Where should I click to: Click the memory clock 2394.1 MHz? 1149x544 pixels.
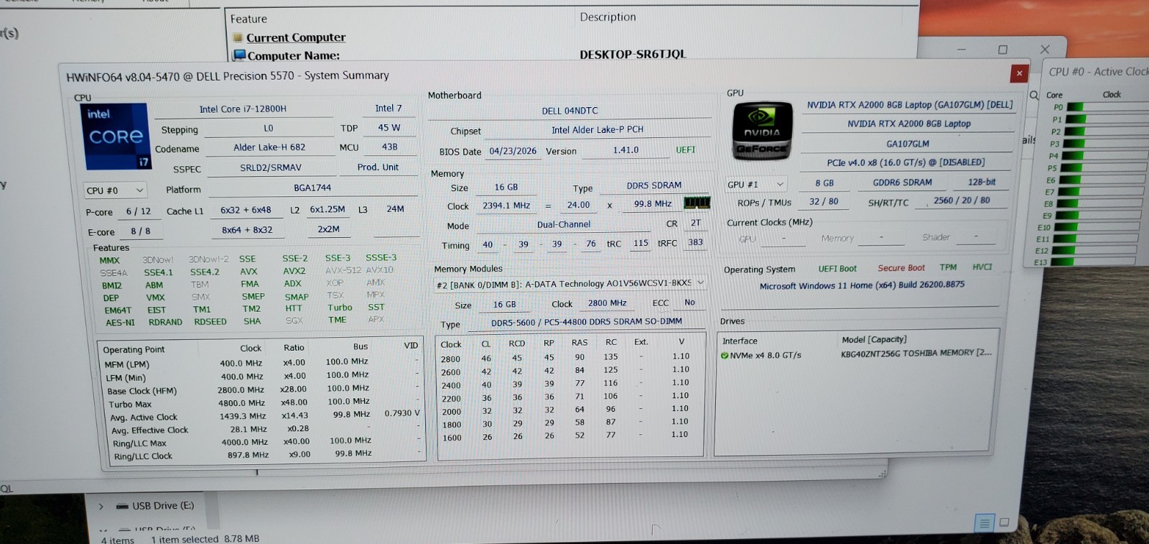point(506,206)
